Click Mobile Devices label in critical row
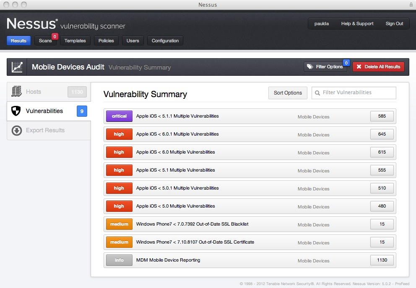This screenshot has width=416, height=288. pos(313,117)
